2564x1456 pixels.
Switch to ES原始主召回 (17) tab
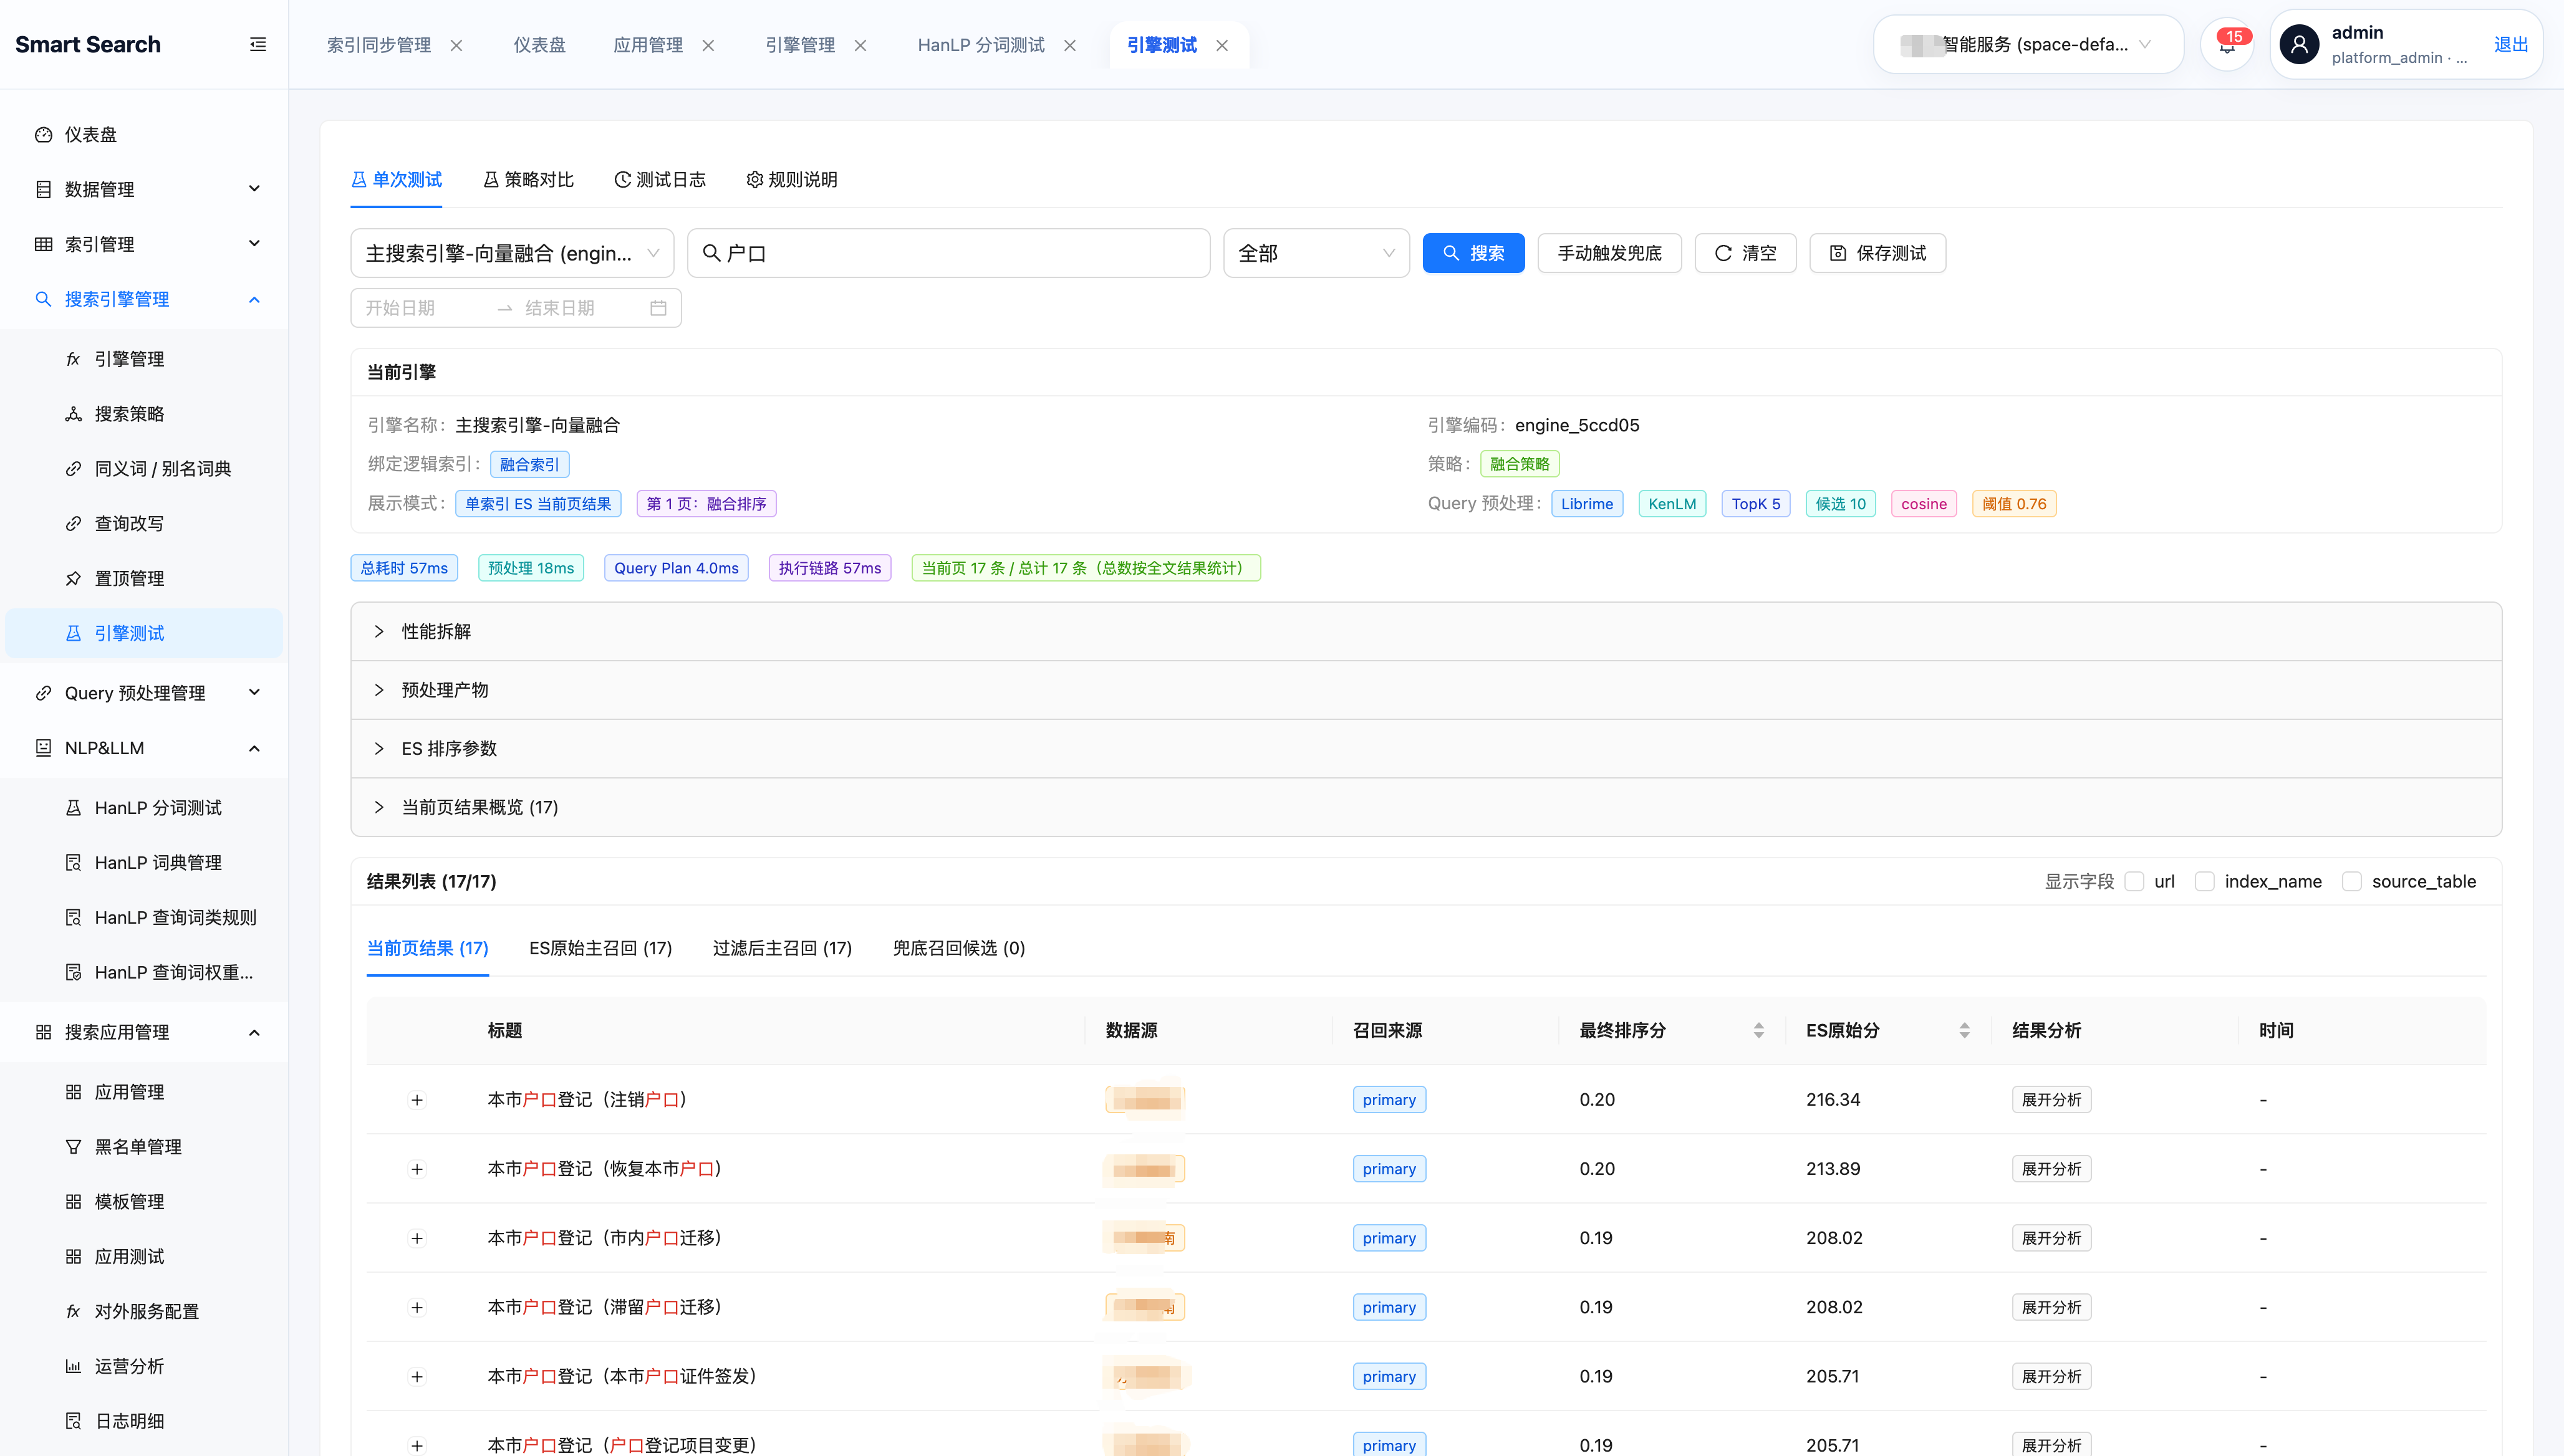[x=600, y=949]
